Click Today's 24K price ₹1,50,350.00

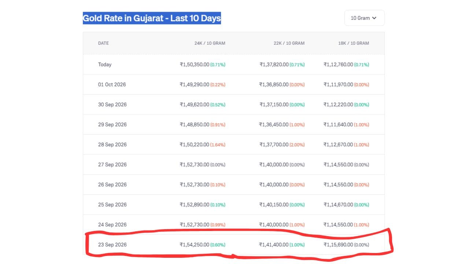(x=195, y=65)
